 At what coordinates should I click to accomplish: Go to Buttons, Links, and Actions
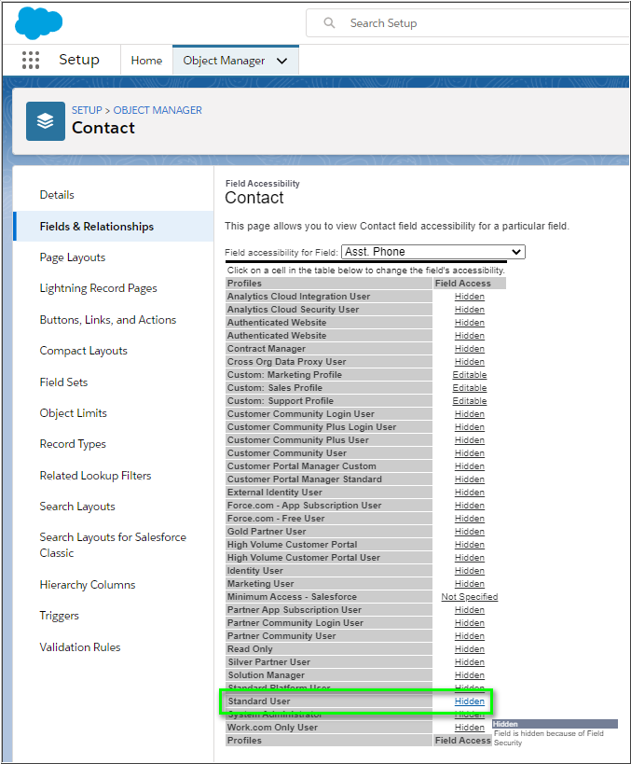(108, 320)
